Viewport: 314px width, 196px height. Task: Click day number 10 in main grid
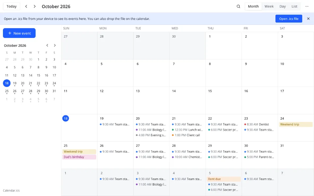pos(282,64)
